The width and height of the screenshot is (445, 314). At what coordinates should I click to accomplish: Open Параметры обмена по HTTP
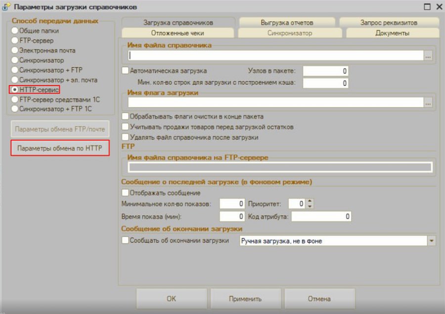[x=60, y=148]
